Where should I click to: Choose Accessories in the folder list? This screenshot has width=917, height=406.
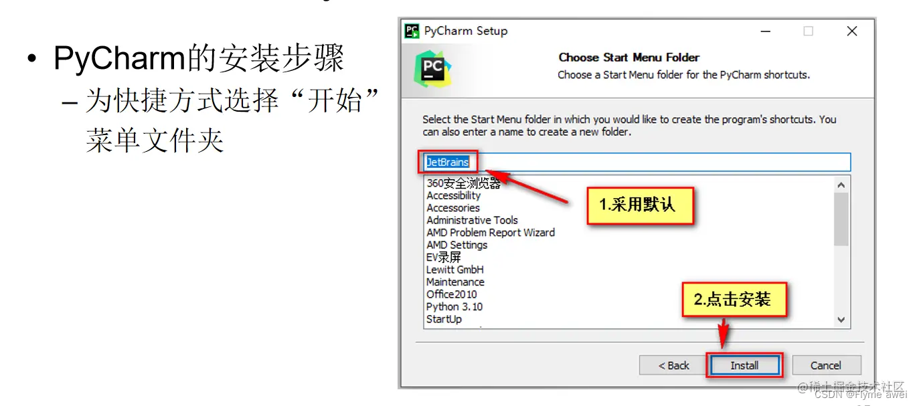coord(452,208)
